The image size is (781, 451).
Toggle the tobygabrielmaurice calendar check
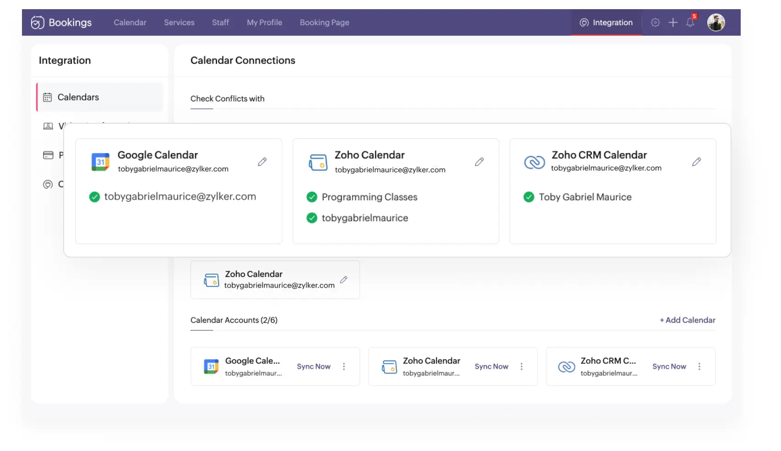pos(312,218)
